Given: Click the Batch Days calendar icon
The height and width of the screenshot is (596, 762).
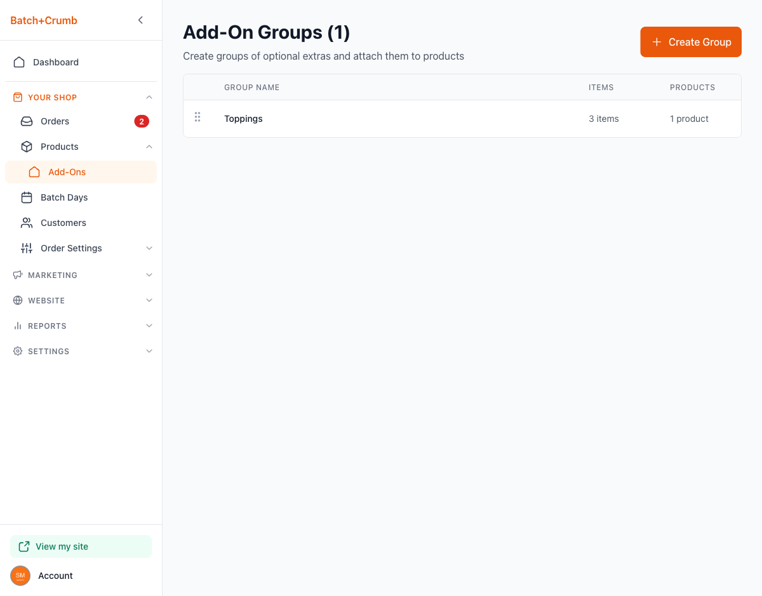Looking at the screenshot, I should 27,197.
